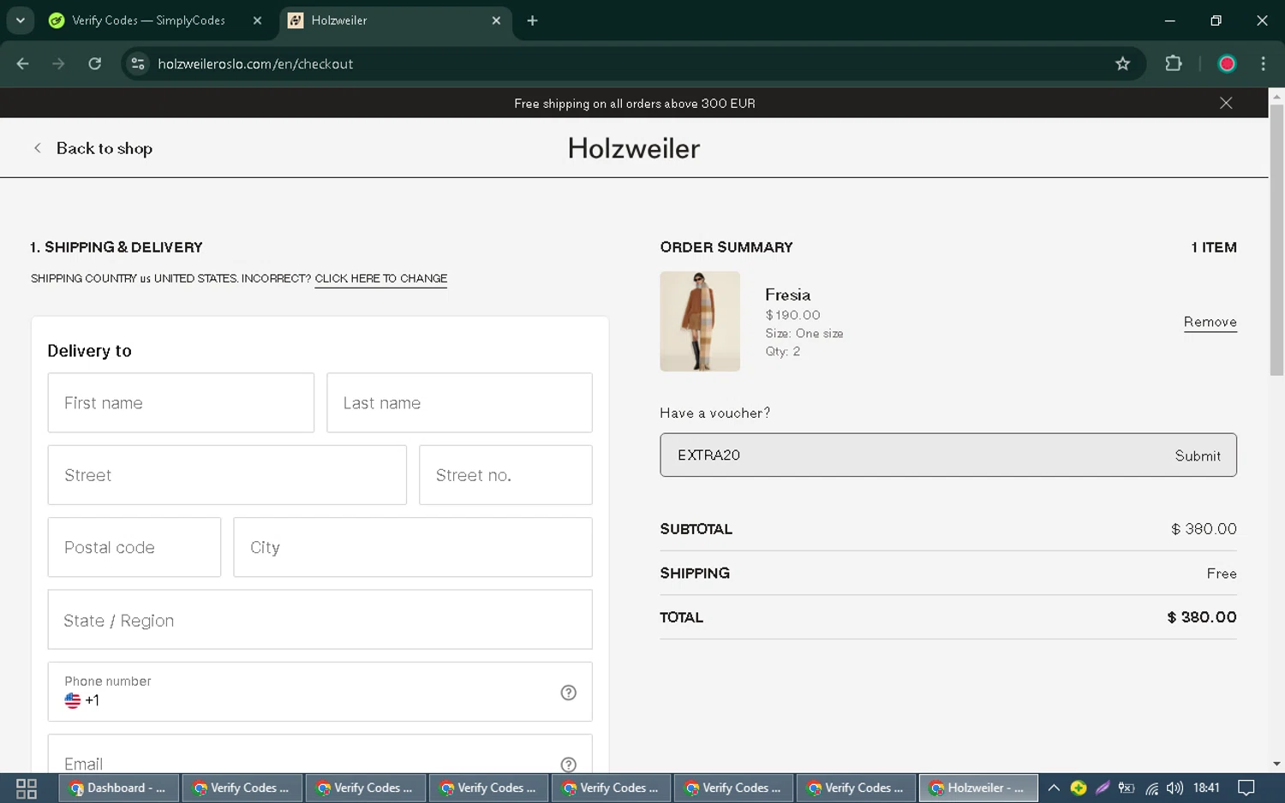Bookmark this page with the star icon
The width and height of the screenshot is (1285, 803).
click(x=1122, y=63)
